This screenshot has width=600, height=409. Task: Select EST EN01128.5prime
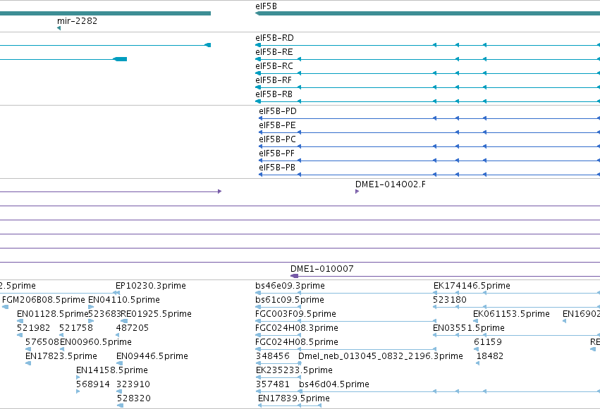(x=53, y=314)
